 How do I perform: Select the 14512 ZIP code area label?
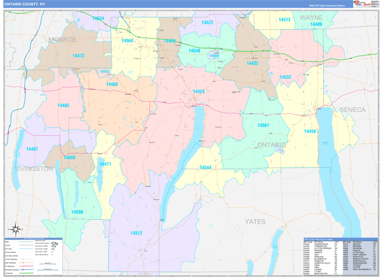[x=137, y=233]
